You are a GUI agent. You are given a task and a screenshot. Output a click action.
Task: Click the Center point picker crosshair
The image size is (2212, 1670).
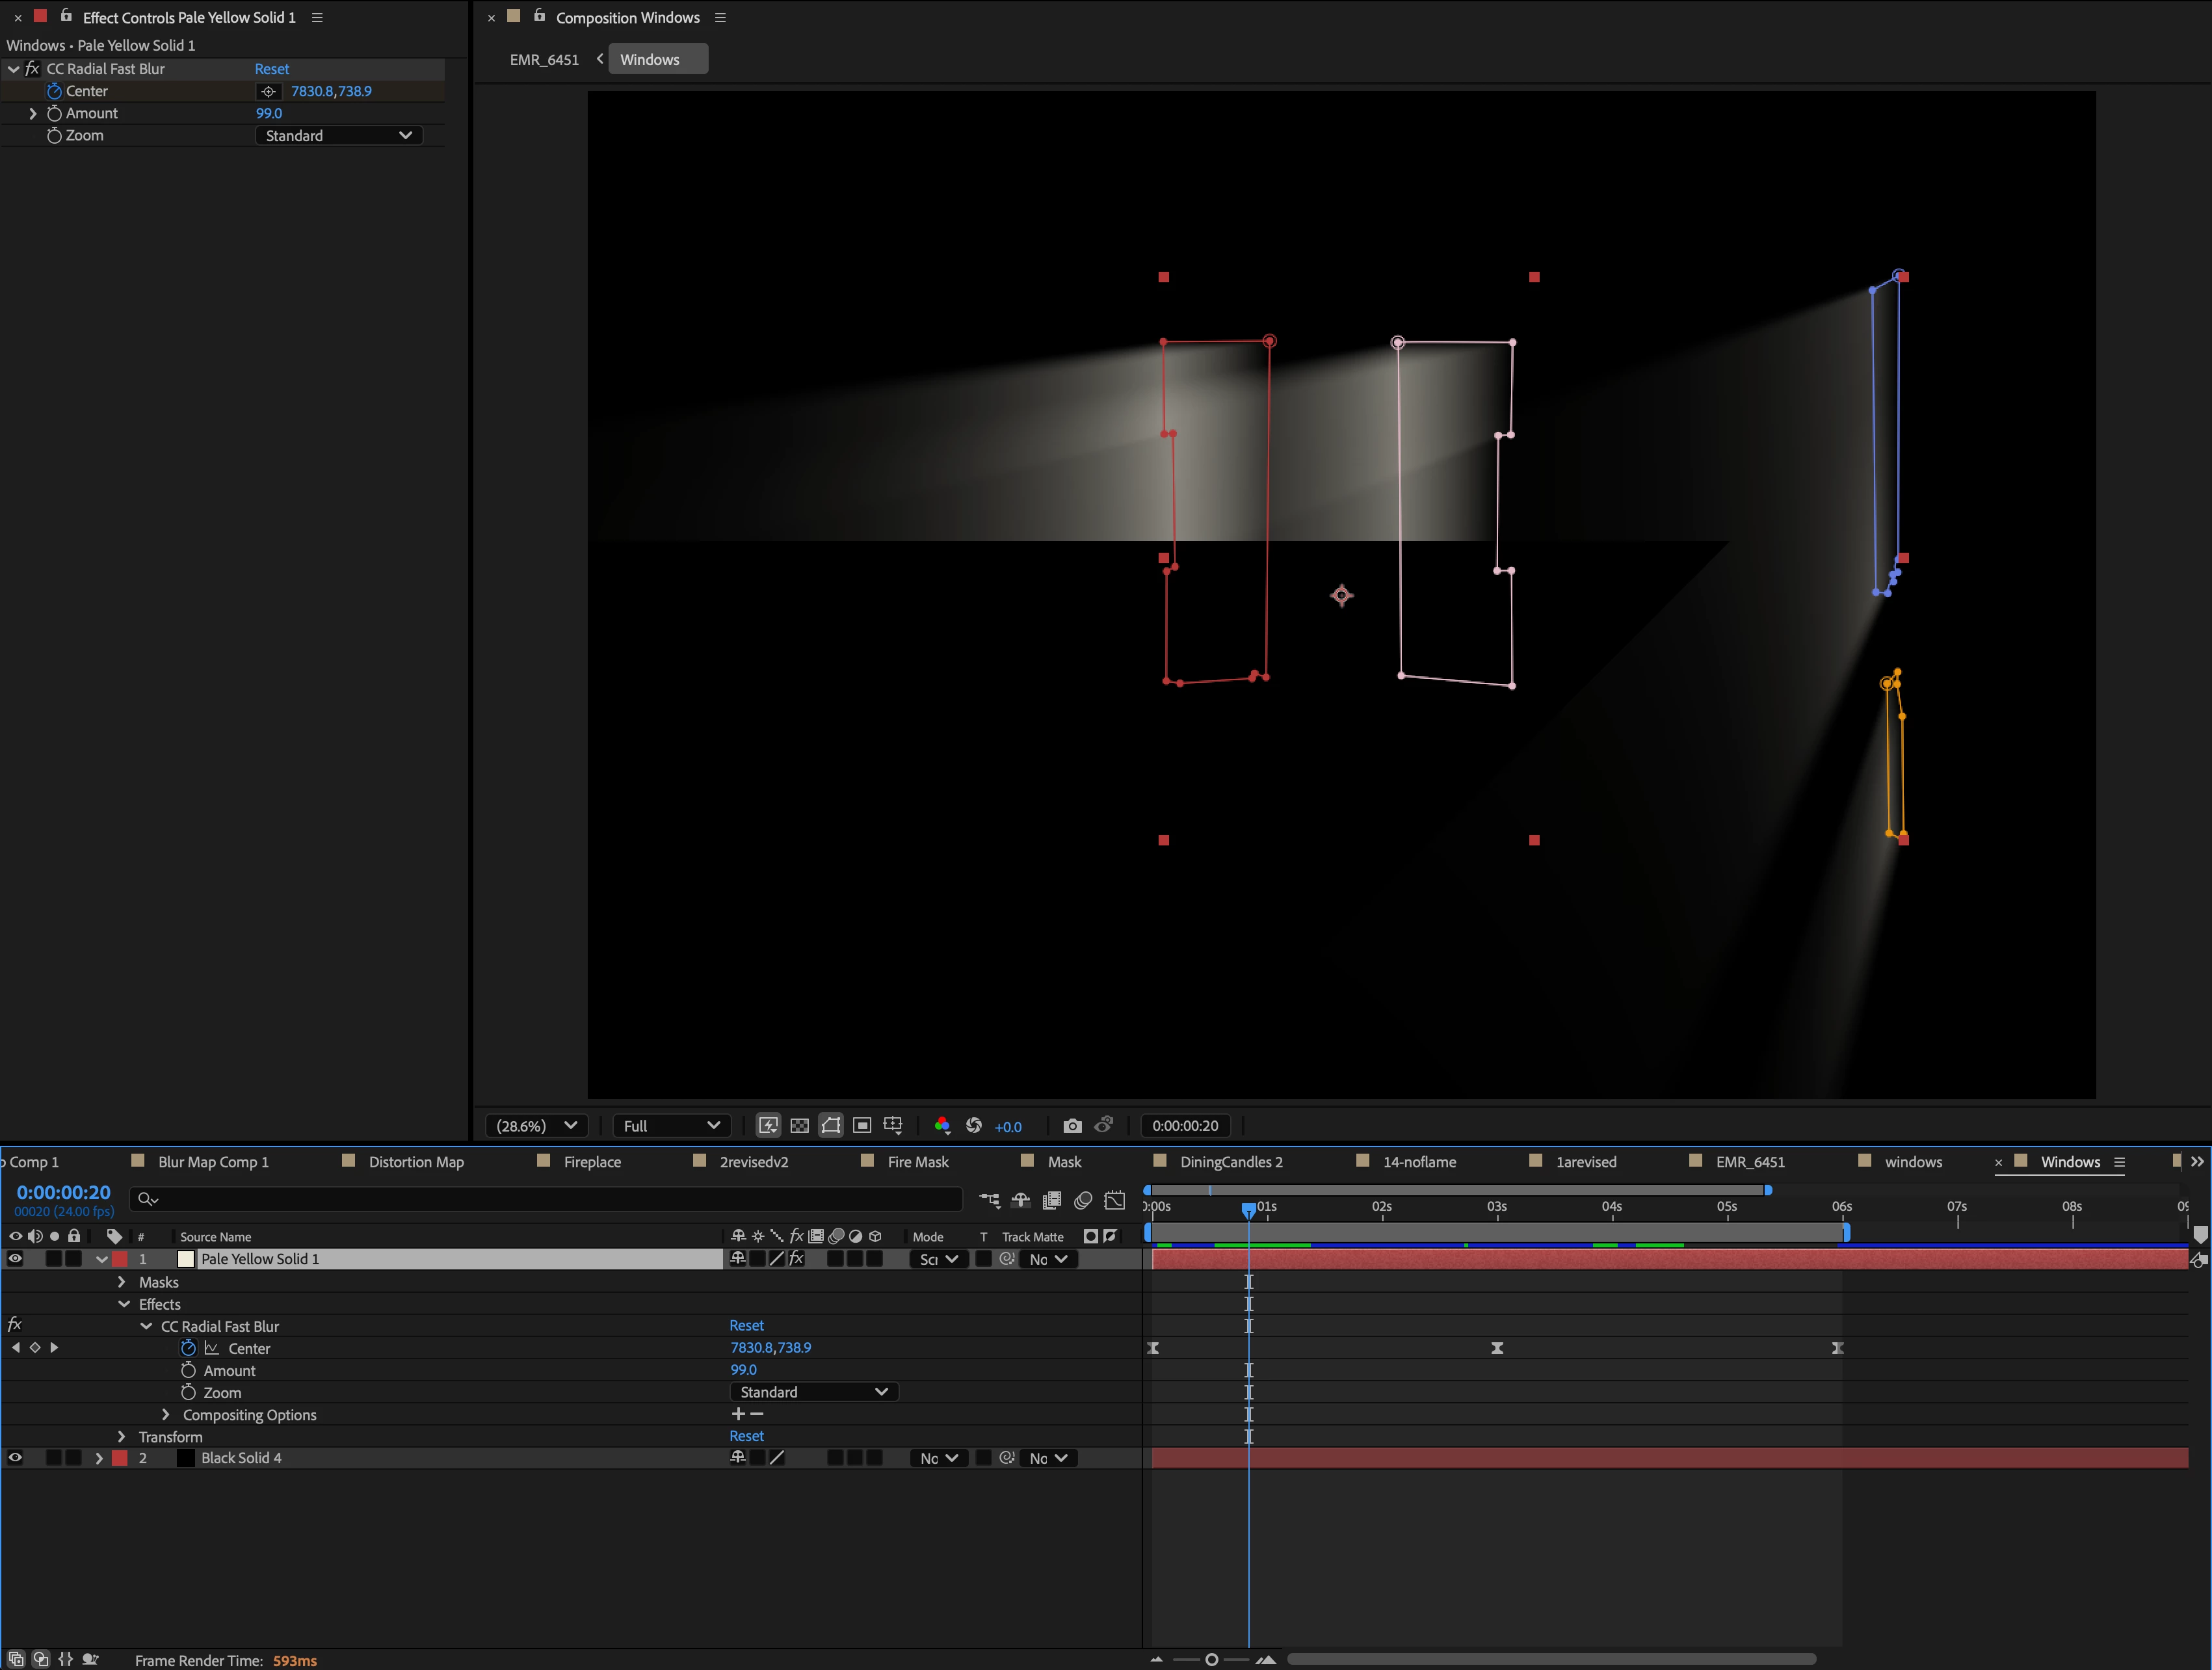(x=268, y=91)
